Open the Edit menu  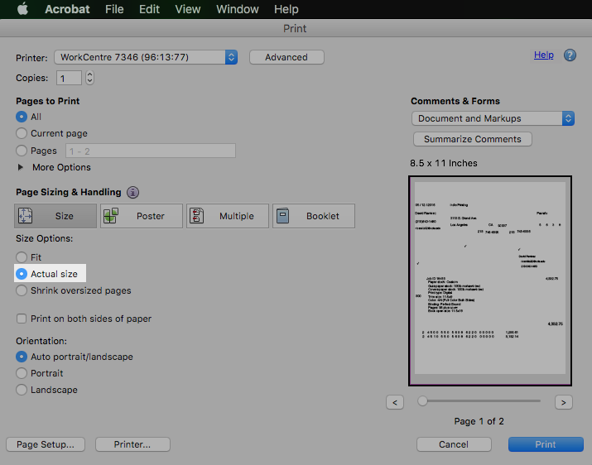pyautogui.click(x=149, y=9)
